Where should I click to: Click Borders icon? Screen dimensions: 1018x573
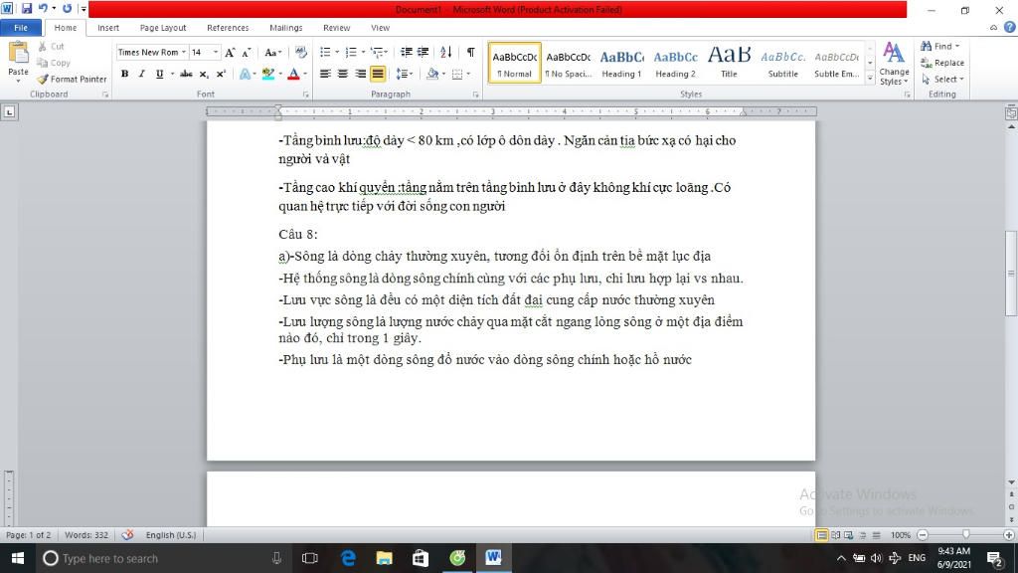click(x=457, y=74)
